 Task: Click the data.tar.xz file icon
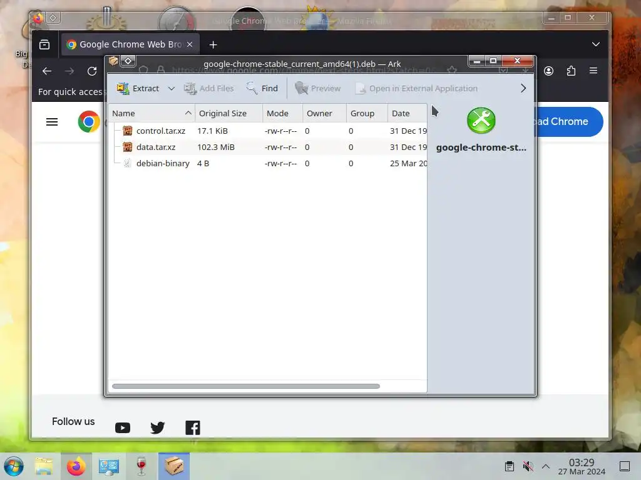pyautogui.click(x=128, y=147)
